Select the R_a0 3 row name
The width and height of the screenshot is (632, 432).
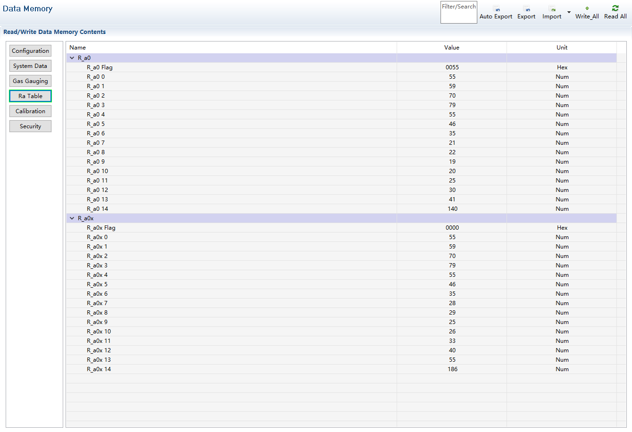96,105
